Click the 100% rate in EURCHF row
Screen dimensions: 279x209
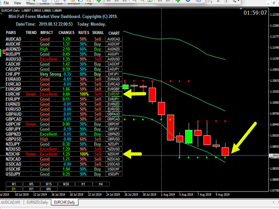tap(84, 94)
